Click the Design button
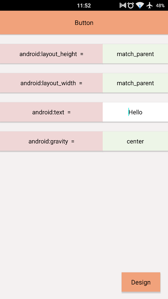Viewport: 168px width, 299px height. click(141, 282)
